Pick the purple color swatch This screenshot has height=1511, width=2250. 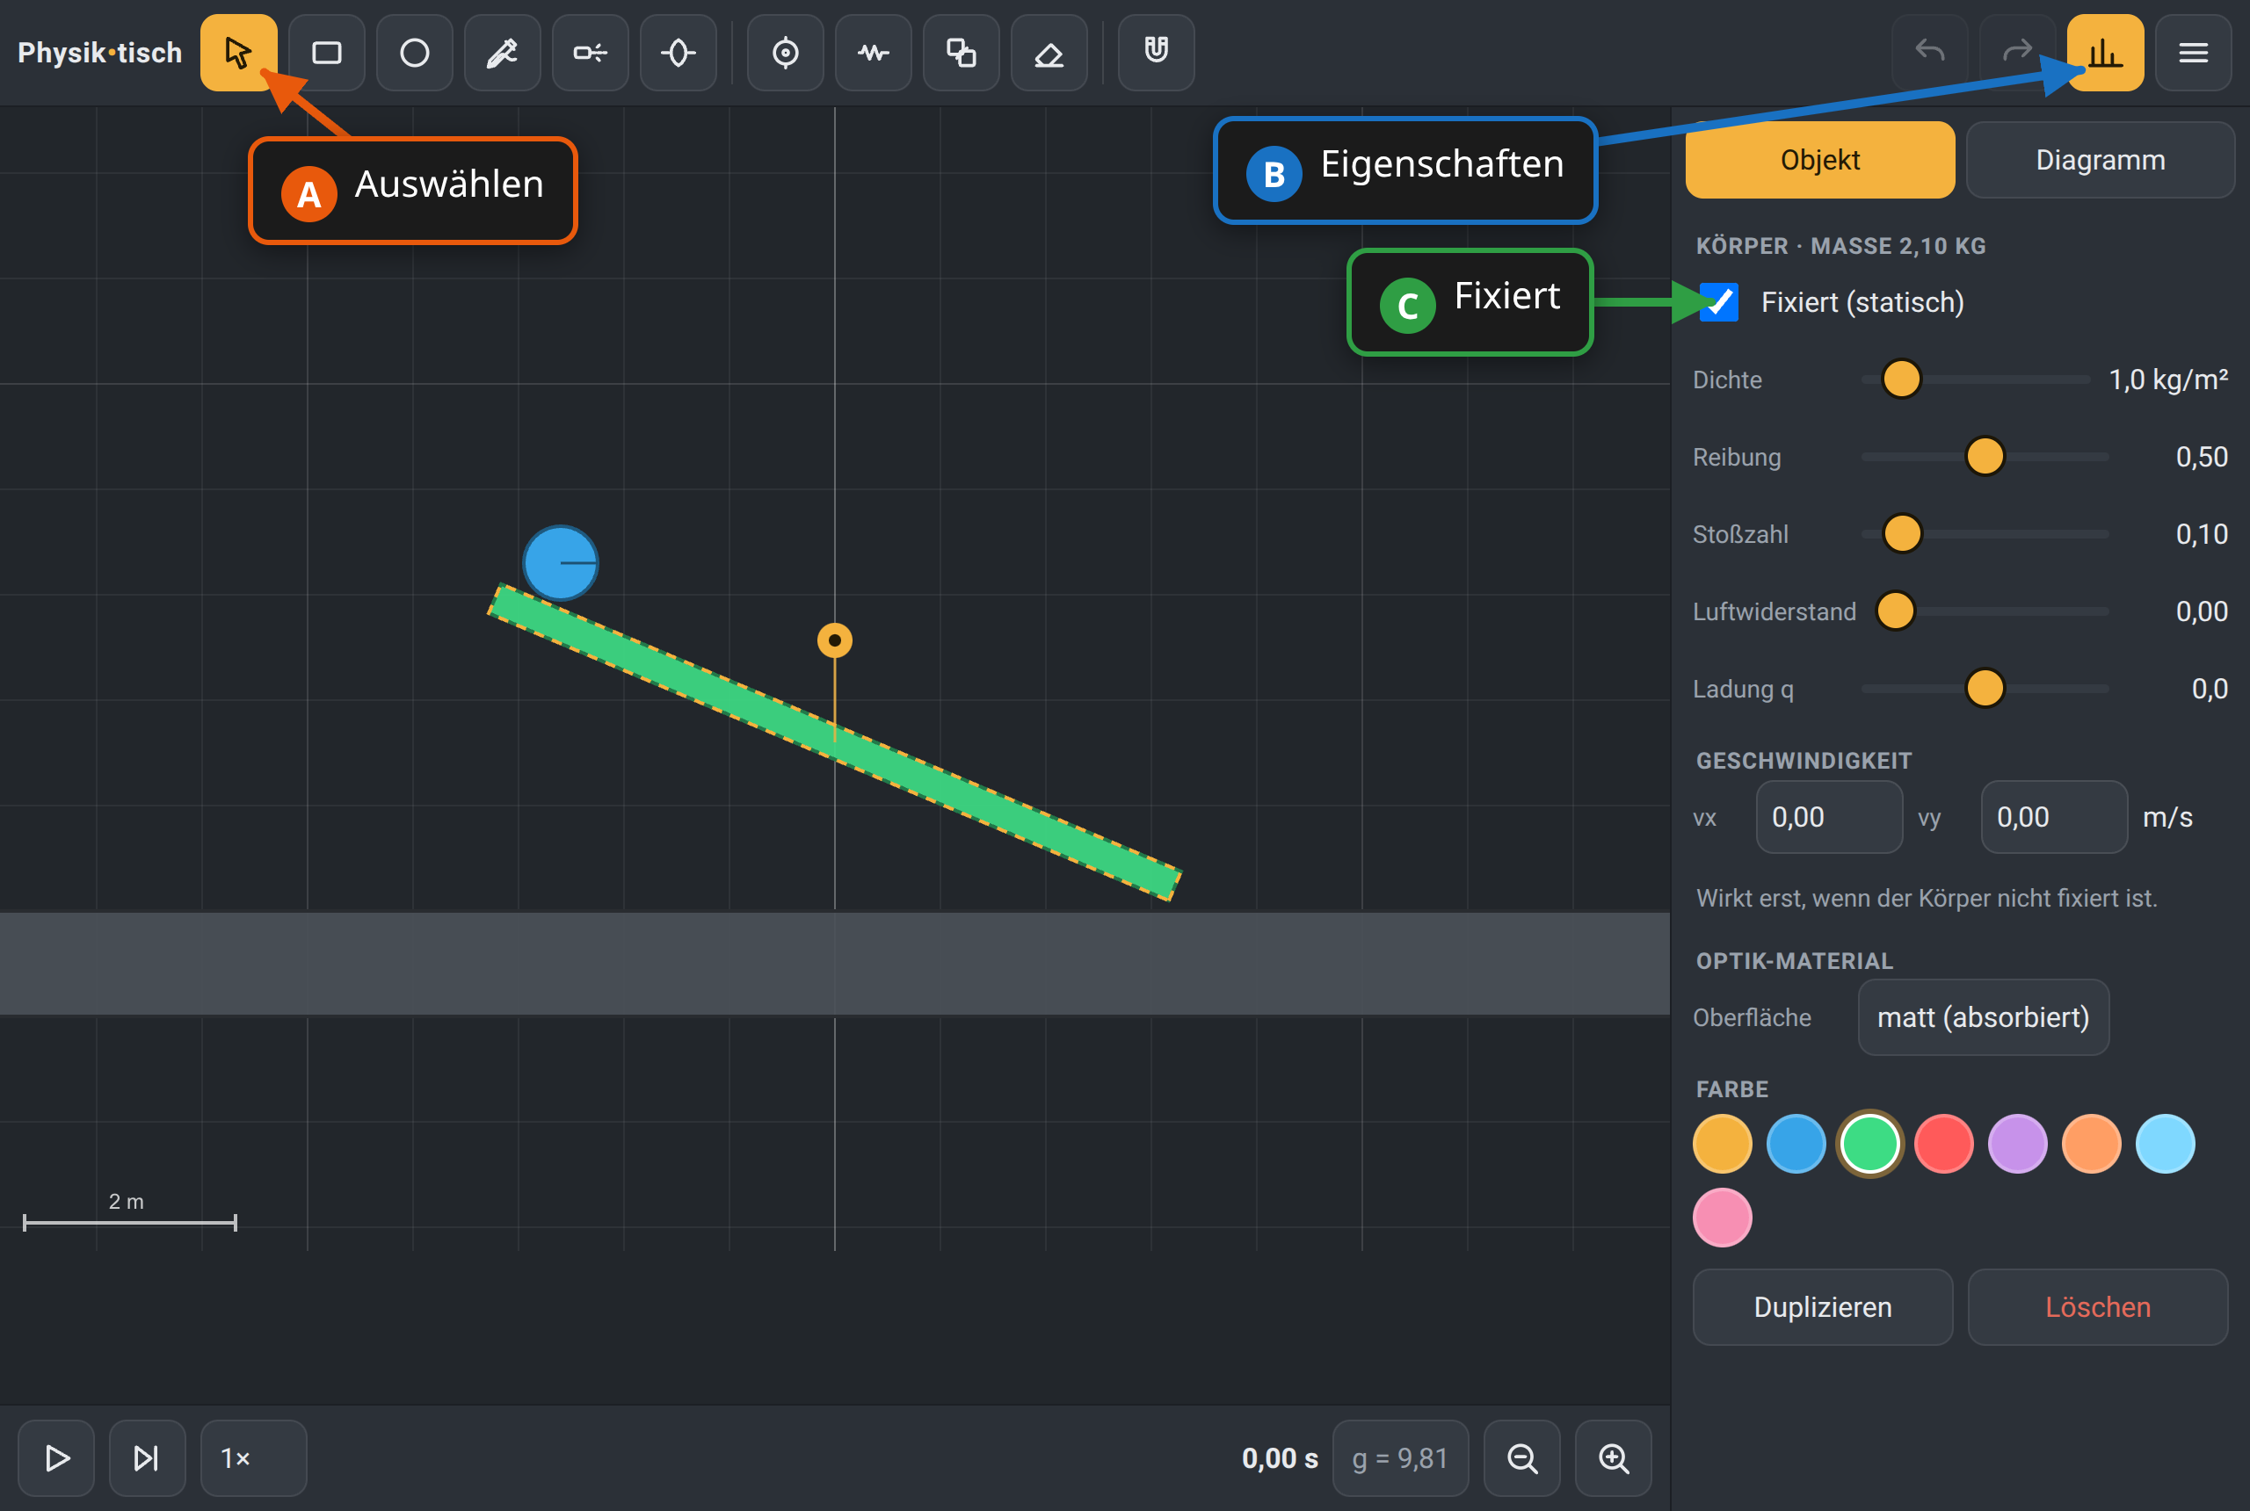pyautogui.click(x=2018, y=1144)
